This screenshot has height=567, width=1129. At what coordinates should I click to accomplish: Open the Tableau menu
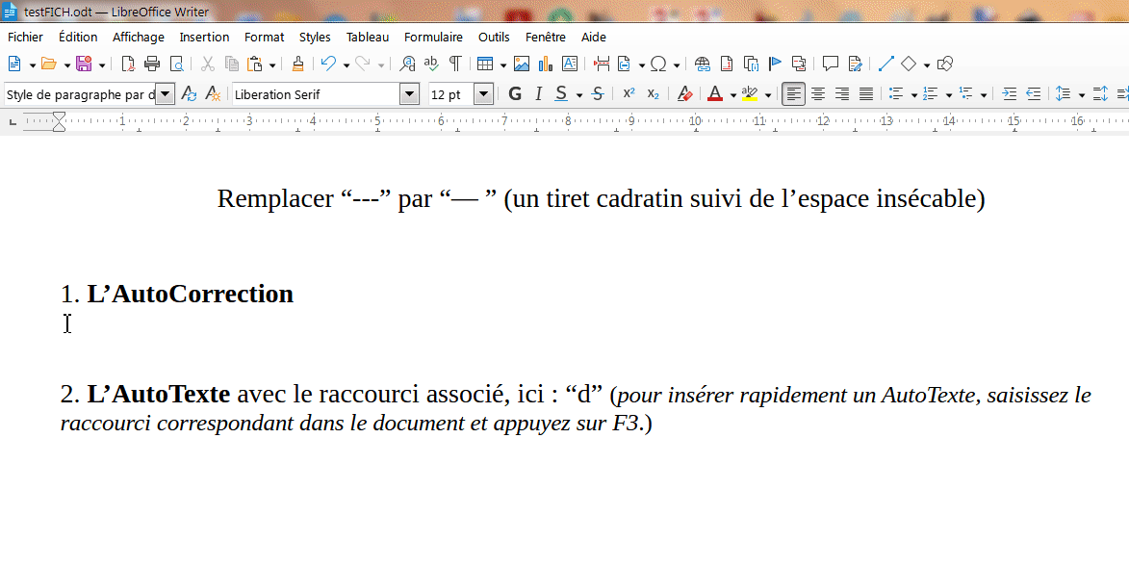point(368,37)
